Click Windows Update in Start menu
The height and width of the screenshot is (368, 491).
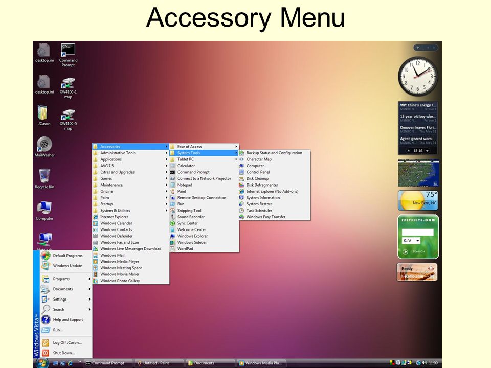(66, 266)
